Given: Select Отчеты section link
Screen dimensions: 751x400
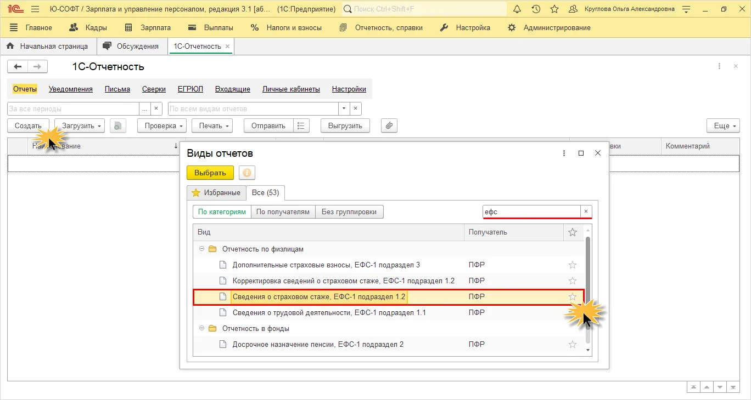Looking at the screenshot, I should (25, 89).
